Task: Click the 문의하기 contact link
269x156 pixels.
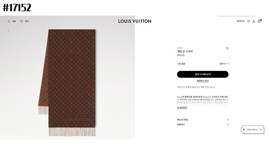Action: [x=241, y=21]
